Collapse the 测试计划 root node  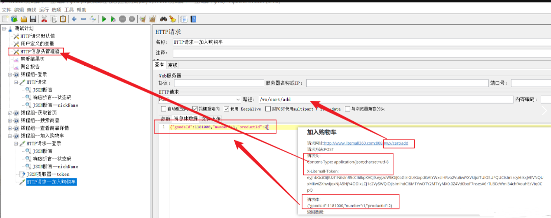click(4, 28)
